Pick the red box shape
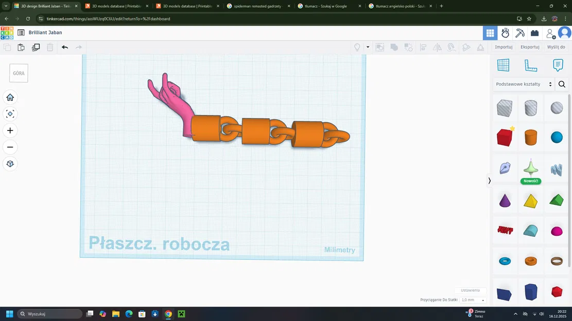Image resolution: width=572 pixels, height=321 pixels. 505,137
